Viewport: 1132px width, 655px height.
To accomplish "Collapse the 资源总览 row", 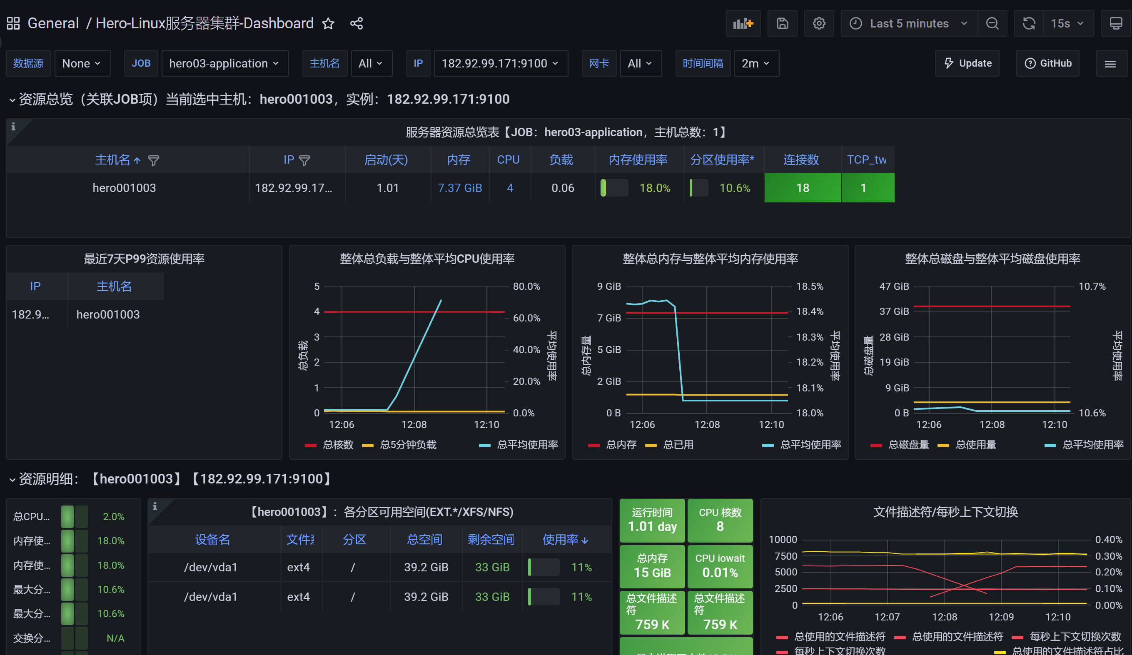I will pos(12,100).
